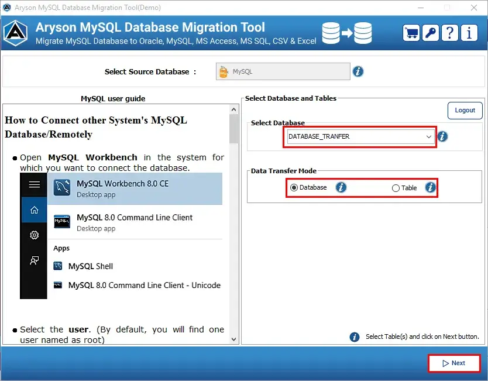Screen dimensions: 488x381
Task: Click the Logout button
Action: click(x=465, y=110)
